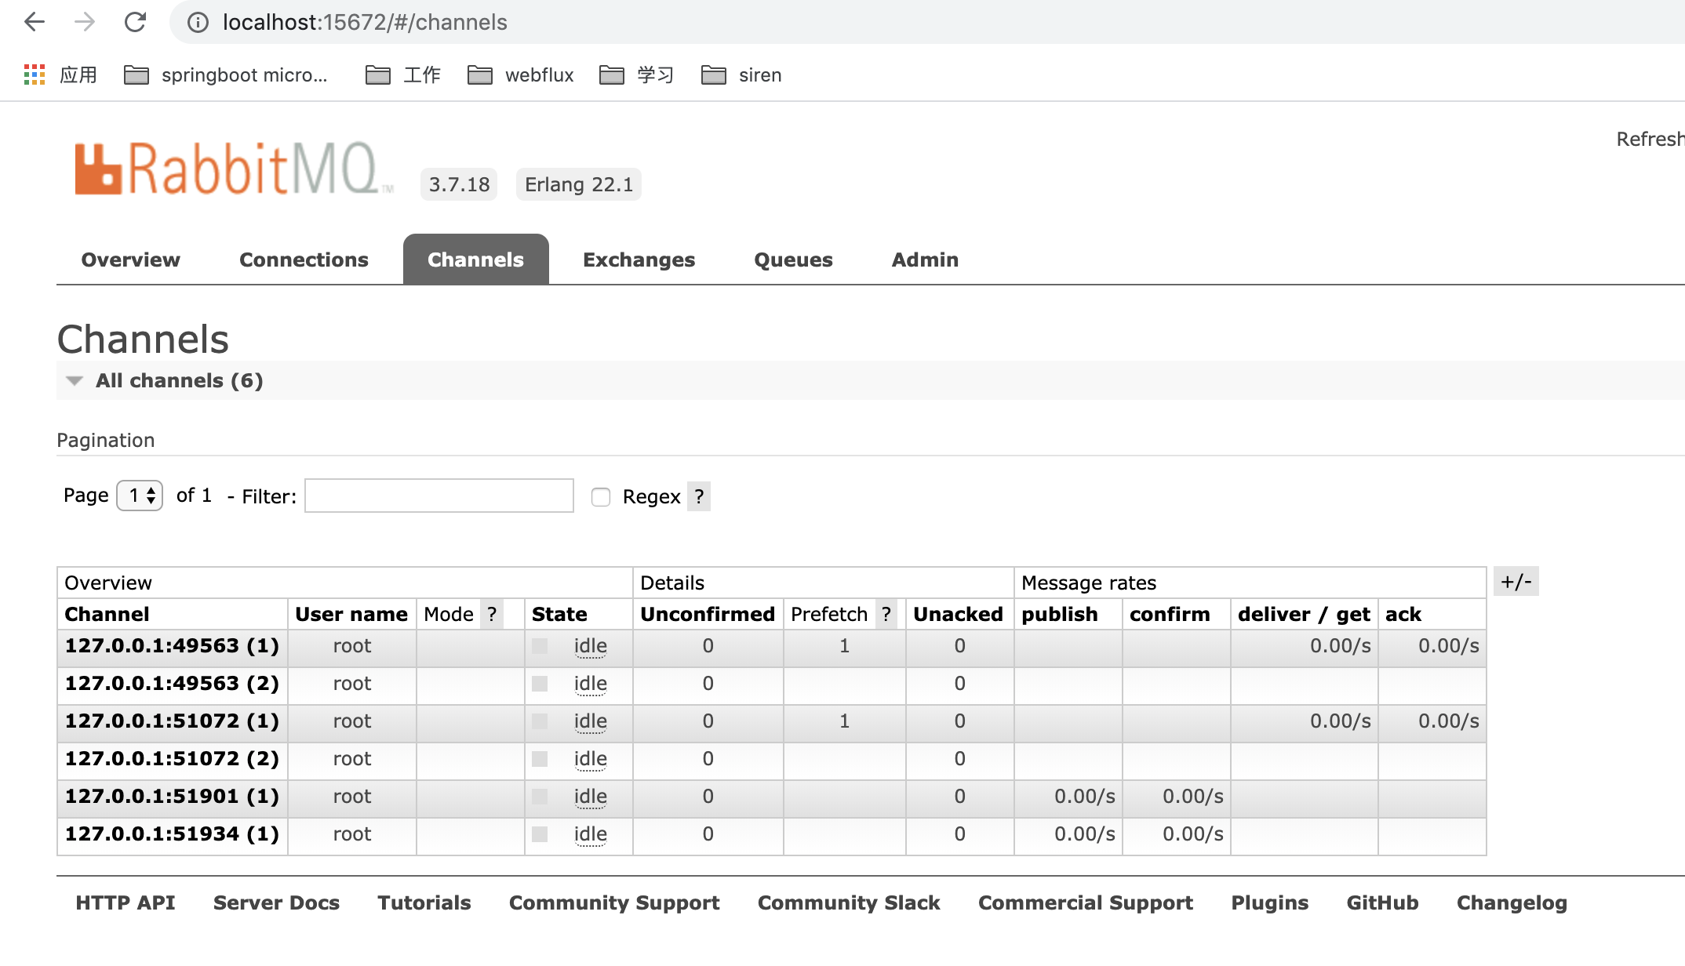
Task: Enable the Regex checkbox
Action: coord(601,497)
